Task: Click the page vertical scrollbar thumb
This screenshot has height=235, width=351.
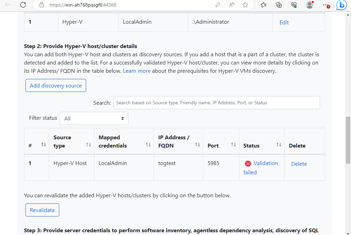Action: tap(348, 140)
